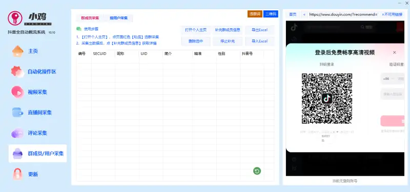Open 评论采集 in the sidebar

point(37,133)
